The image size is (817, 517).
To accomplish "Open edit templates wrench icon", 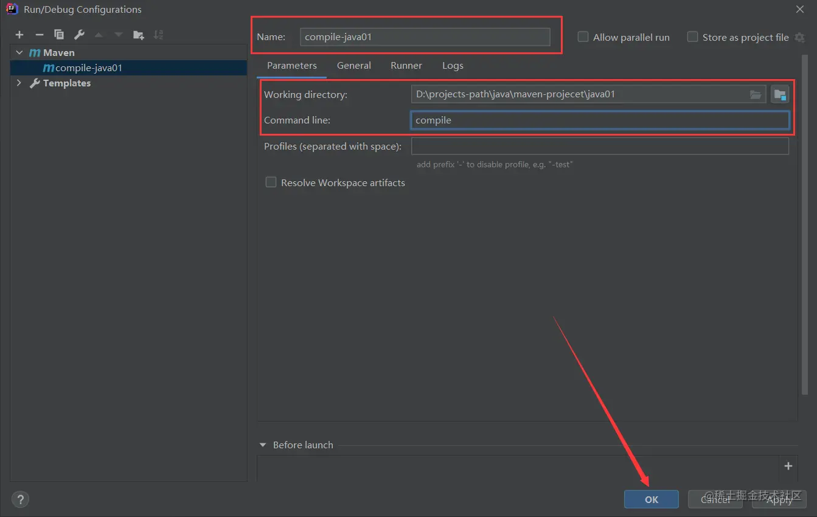I will click(79, 35).
